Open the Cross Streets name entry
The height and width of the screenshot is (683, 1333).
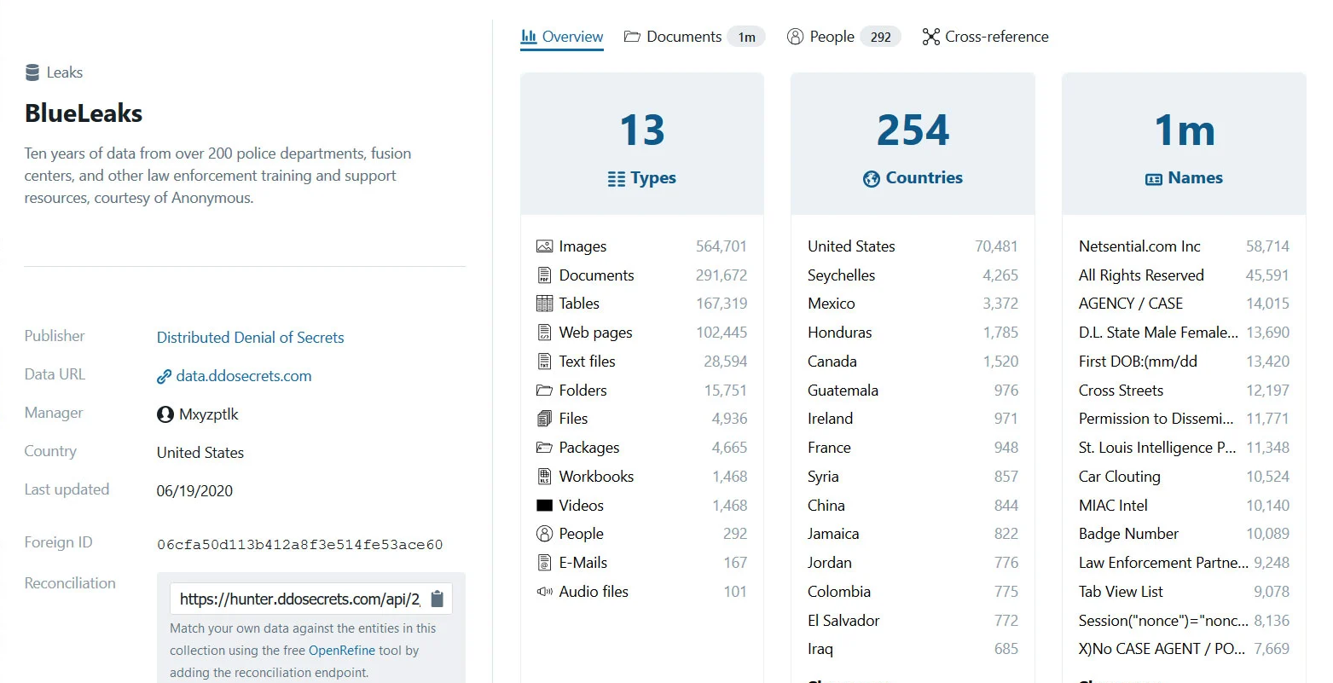[1184, 391]
